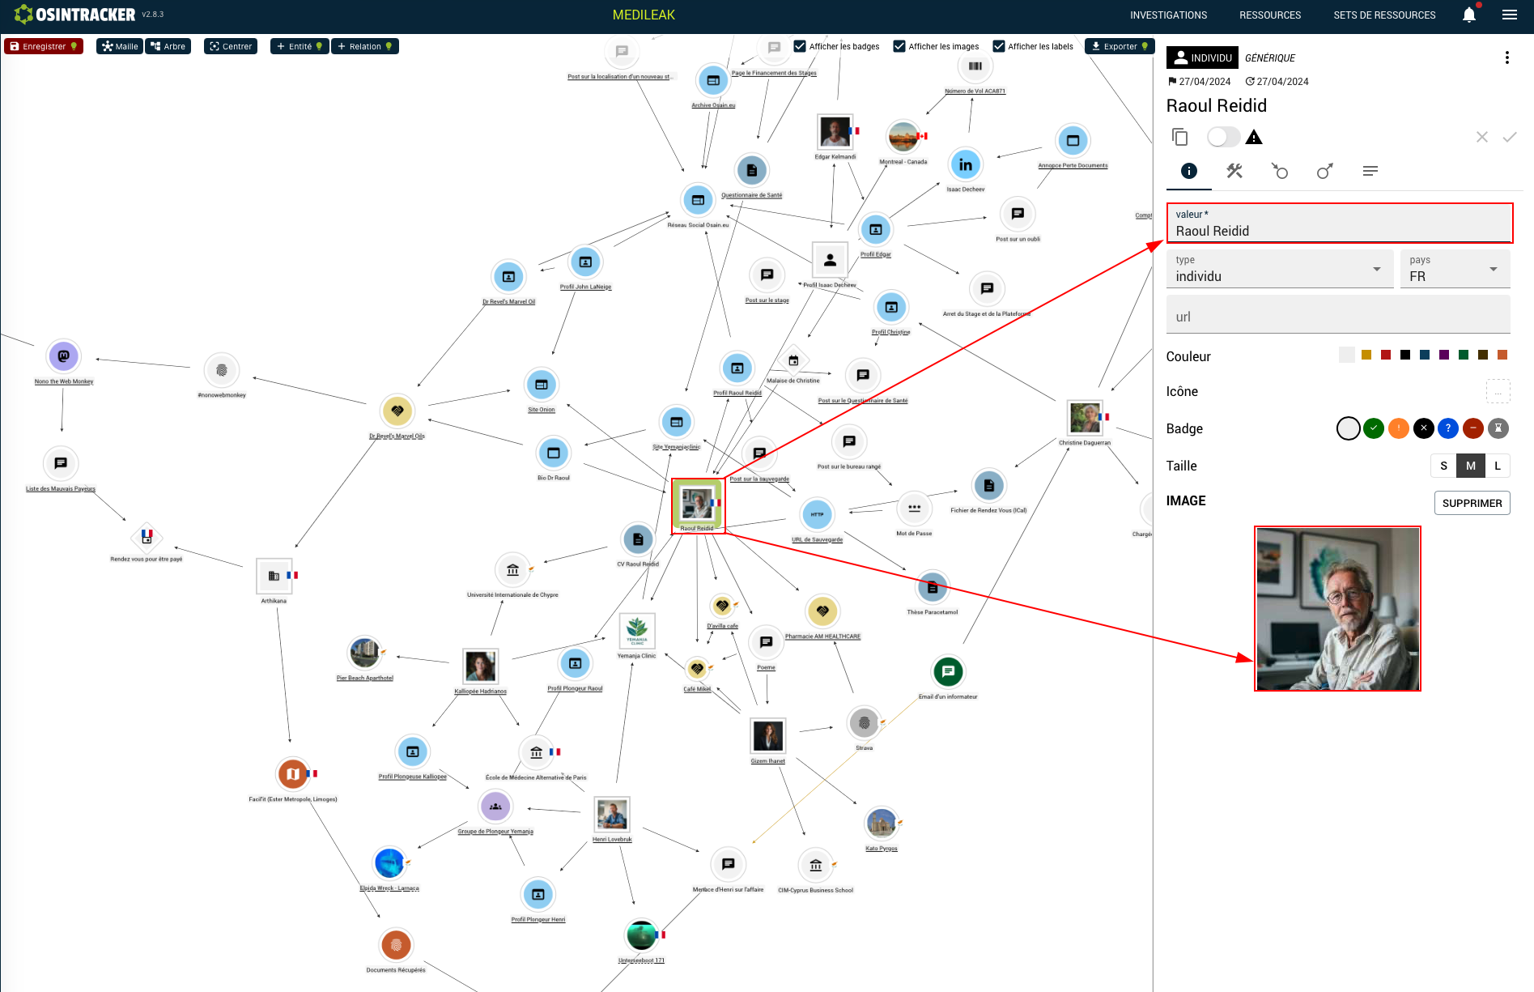Uncheck Afficher les labels
This screenshot has height=992, width=1534.
pos(999,46)
